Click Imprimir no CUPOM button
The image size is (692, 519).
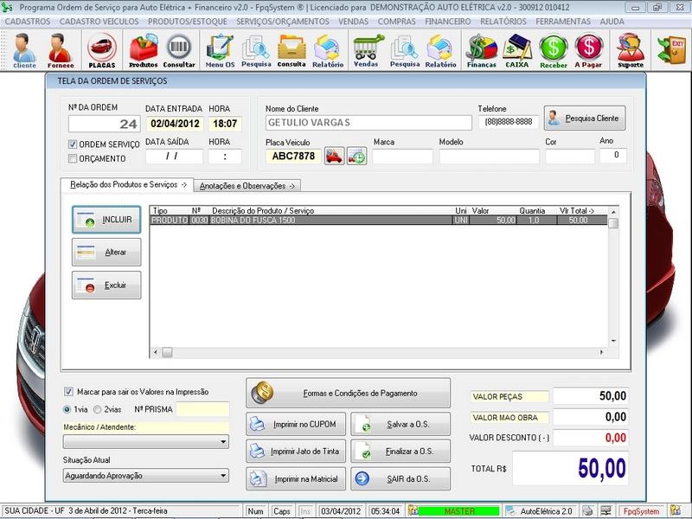point(296,424)
